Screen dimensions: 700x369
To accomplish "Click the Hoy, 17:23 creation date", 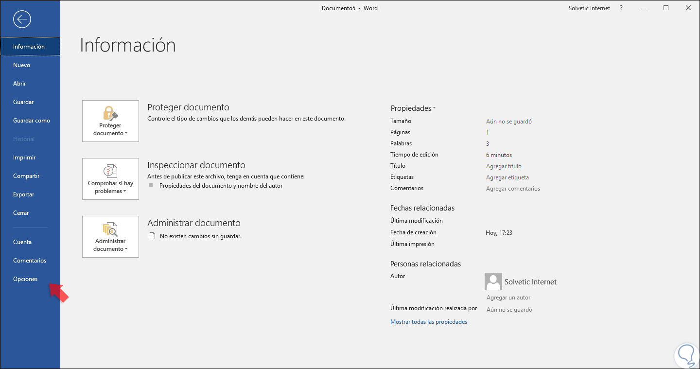I will tap(499, 233).
